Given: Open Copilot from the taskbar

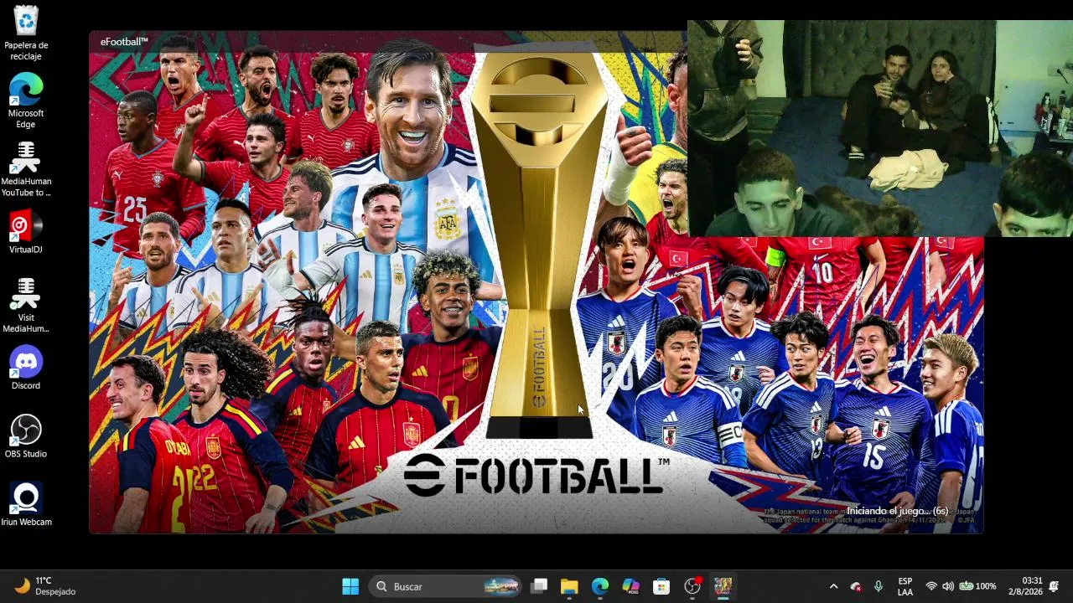Looking at the screenshot, I should coord(631,586).
